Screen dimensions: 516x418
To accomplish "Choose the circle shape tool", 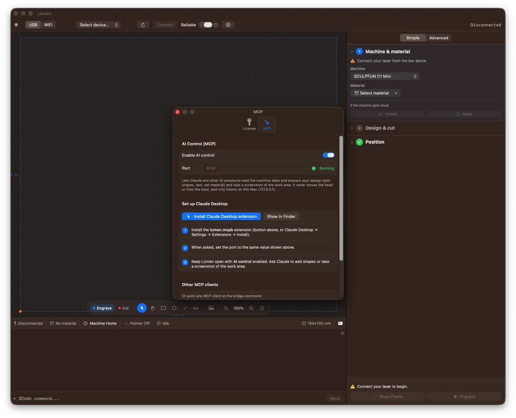I will tap(174, 308).
